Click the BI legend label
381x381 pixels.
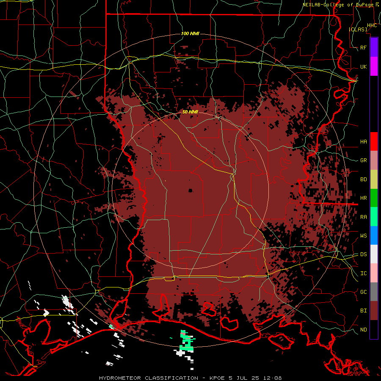point(364,311)
